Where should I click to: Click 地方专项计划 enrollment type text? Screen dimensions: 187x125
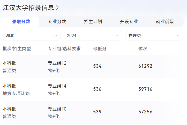click(x=16, y=94)
